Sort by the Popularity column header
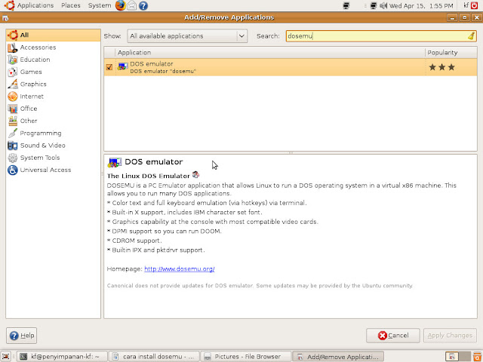The image size is (483, 362). click(x=451, y=53)
